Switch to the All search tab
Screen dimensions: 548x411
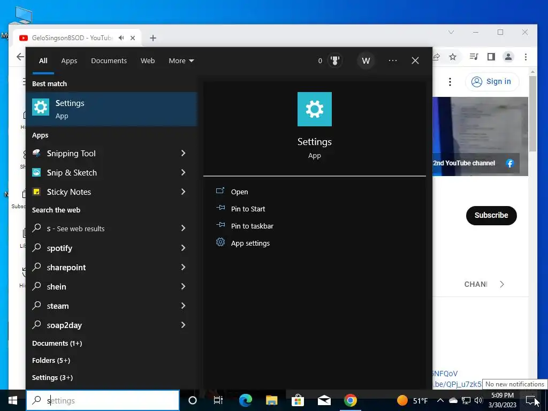point(43,61)
